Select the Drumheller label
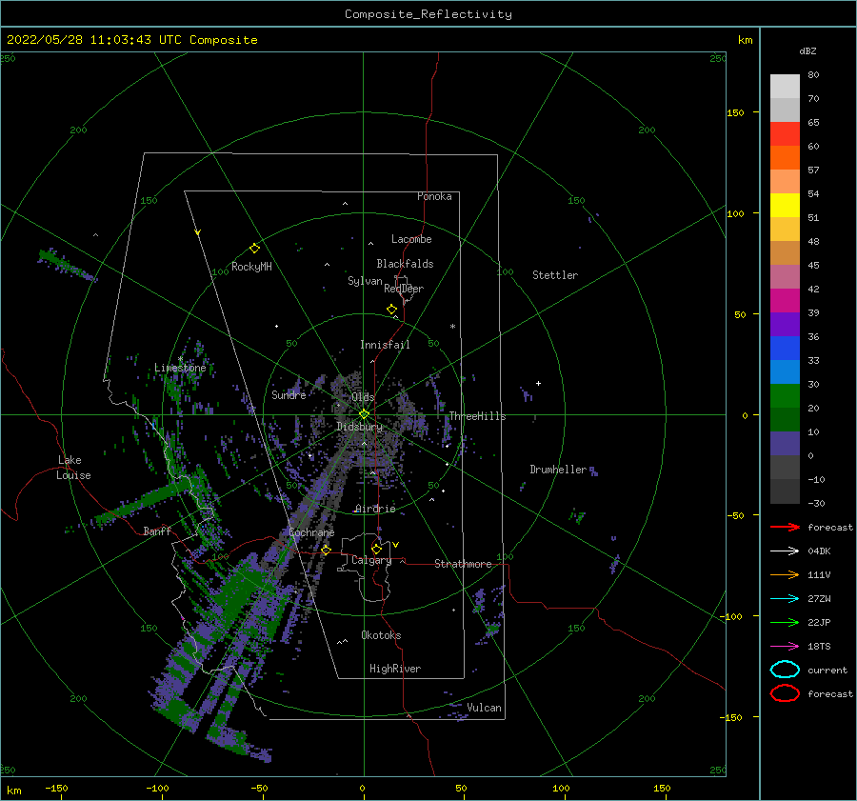Image resolution: width=857 pixels, height=801 pixels. tap(558, 470)
